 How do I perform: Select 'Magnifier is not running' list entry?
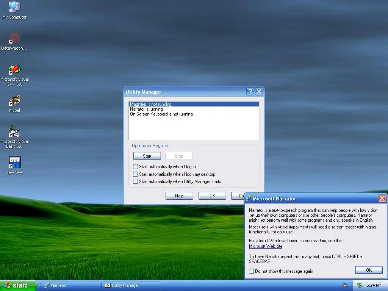pyautogui.click(x=194, y=104)
